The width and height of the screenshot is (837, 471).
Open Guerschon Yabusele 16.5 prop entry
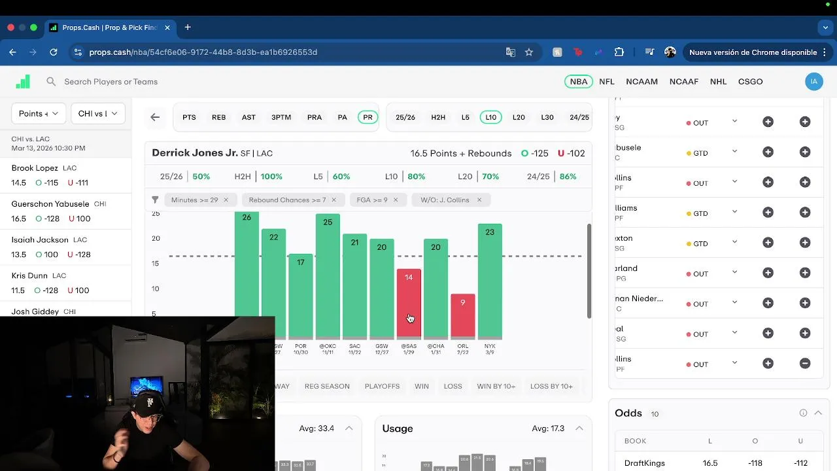(65, 211)
